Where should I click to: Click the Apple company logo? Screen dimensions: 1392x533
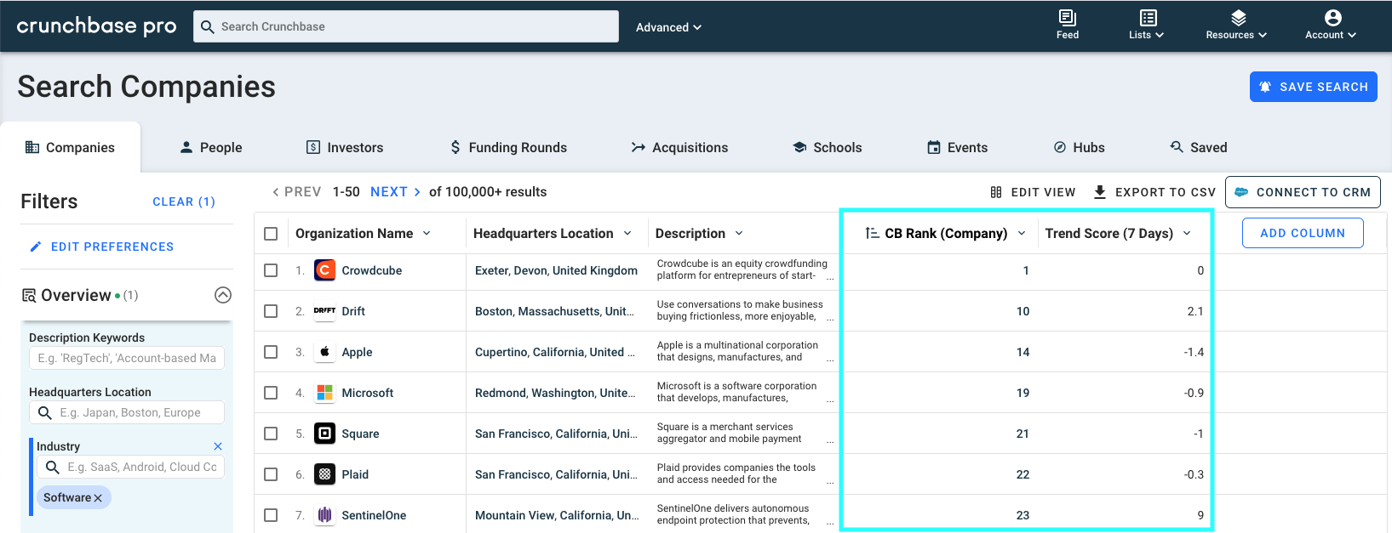[x=324, y=352]
